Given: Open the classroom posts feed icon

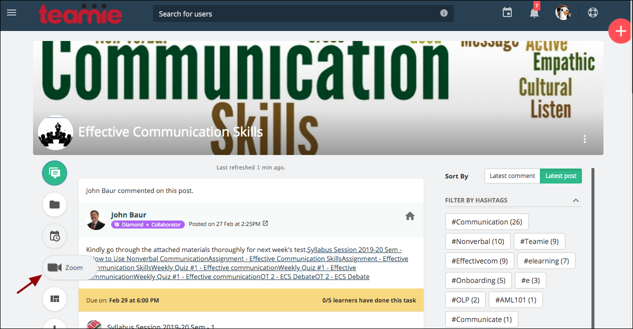Looking at the screenshot, I should click(x=55, y=173).
